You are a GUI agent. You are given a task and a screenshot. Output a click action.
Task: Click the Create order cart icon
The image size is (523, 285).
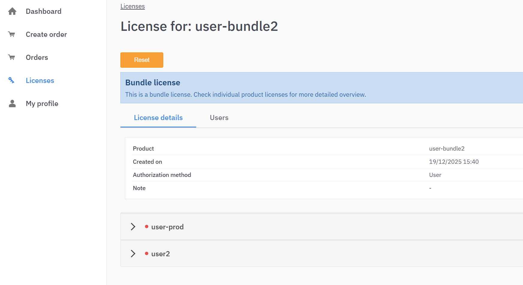tap(12, 34)
